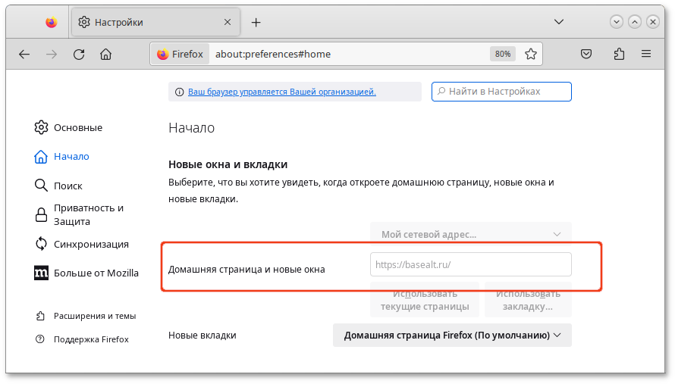Reset zoom via the 80% badge
Viewport: 675px width, 384px height.
click(x=502, y=55)
